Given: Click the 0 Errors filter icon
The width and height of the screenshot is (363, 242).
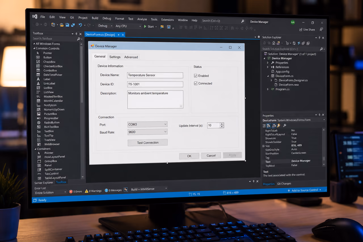Looking at the screenshot, I should (71, 192).
